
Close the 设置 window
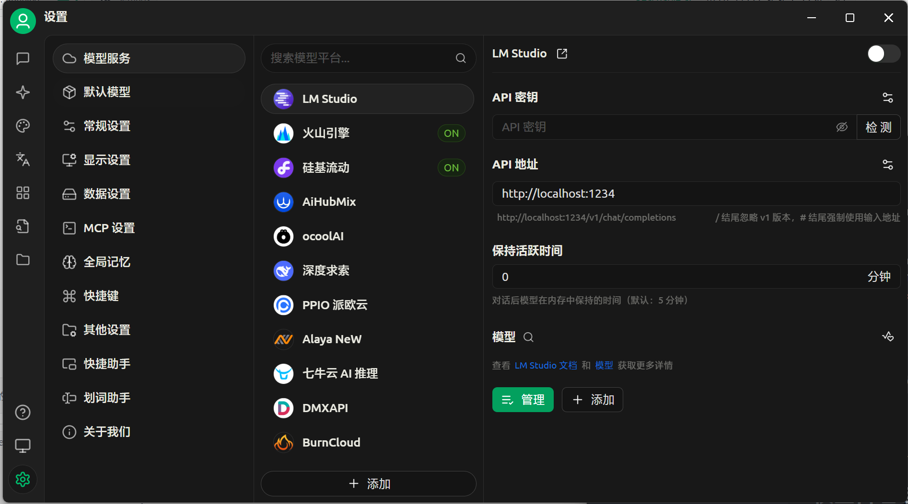888,18
